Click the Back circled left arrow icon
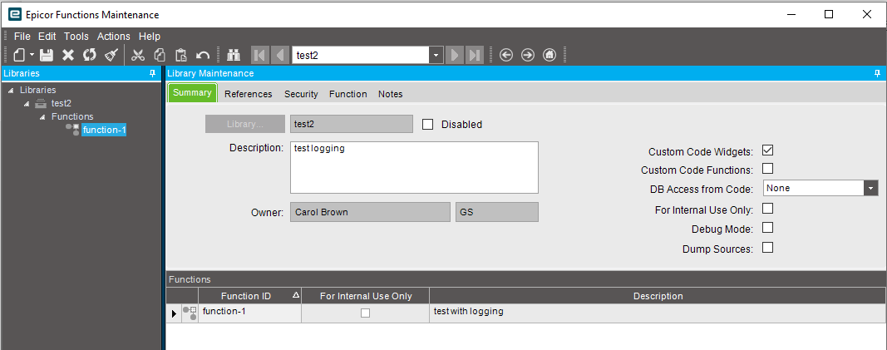887x350 pixels. tap(506, 55)
